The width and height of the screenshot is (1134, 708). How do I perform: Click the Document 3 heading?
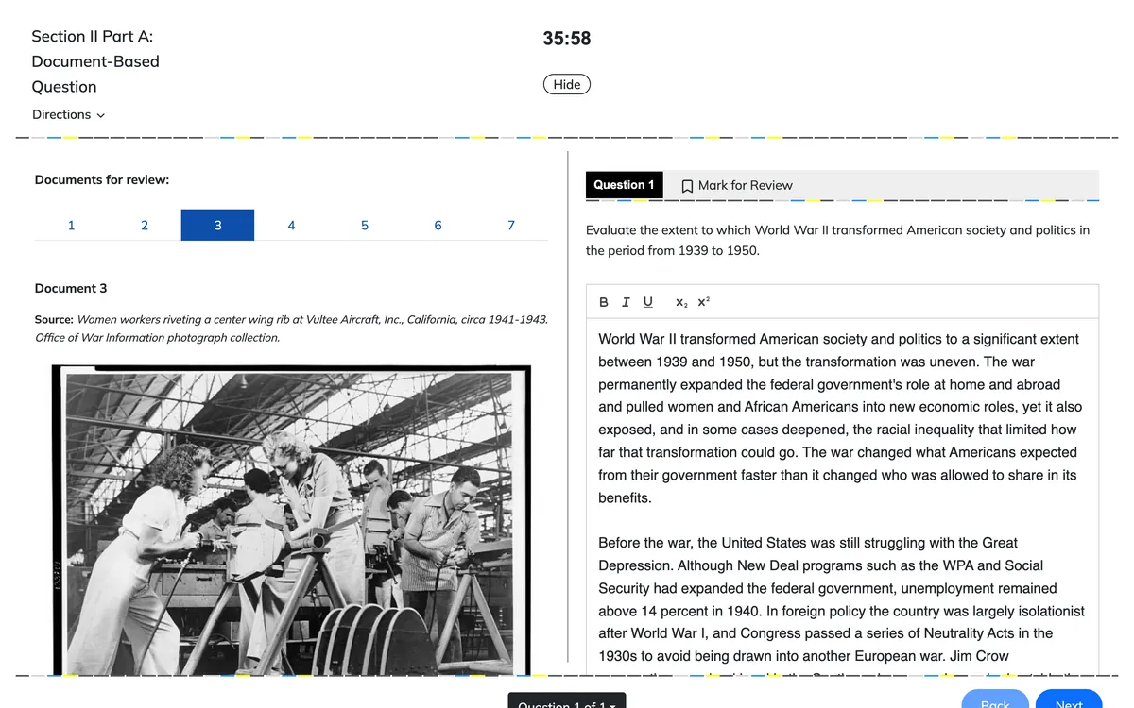[x=71, y=288]
